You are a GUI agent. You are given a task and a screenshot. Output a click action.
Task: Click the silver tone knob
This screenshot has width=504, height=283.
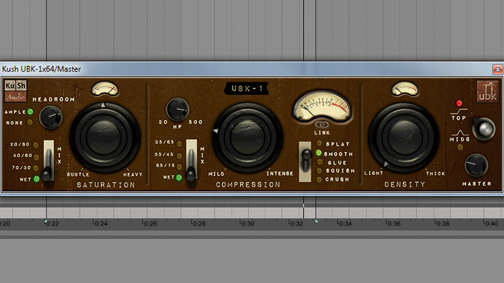click(x=483, y=129)
